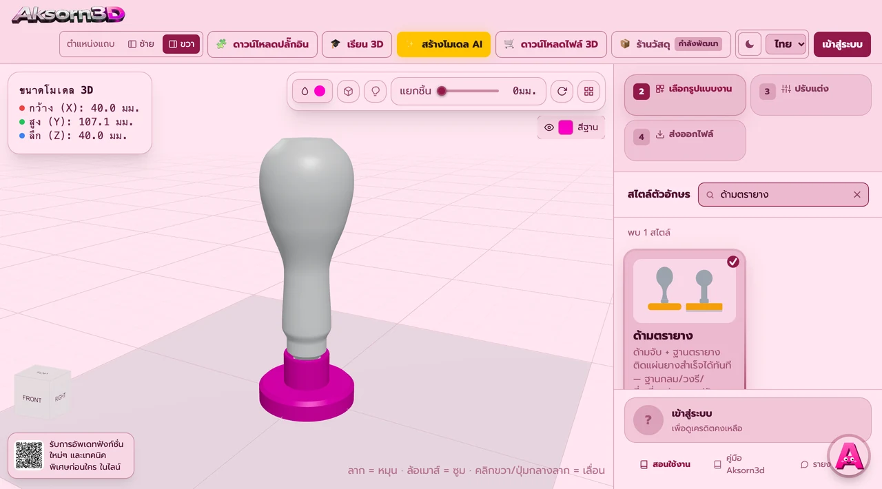Screen dimensions: 882x489
Task: Click the magenta color dot in viewport toolbar
Action: [x=320, y=91]
